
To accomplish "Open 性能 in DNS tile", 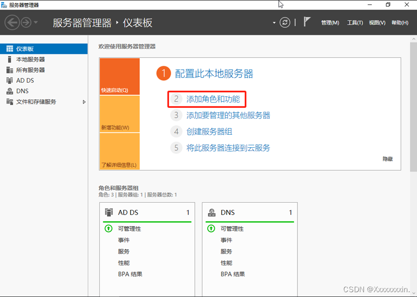I will (x=226, y=263).
